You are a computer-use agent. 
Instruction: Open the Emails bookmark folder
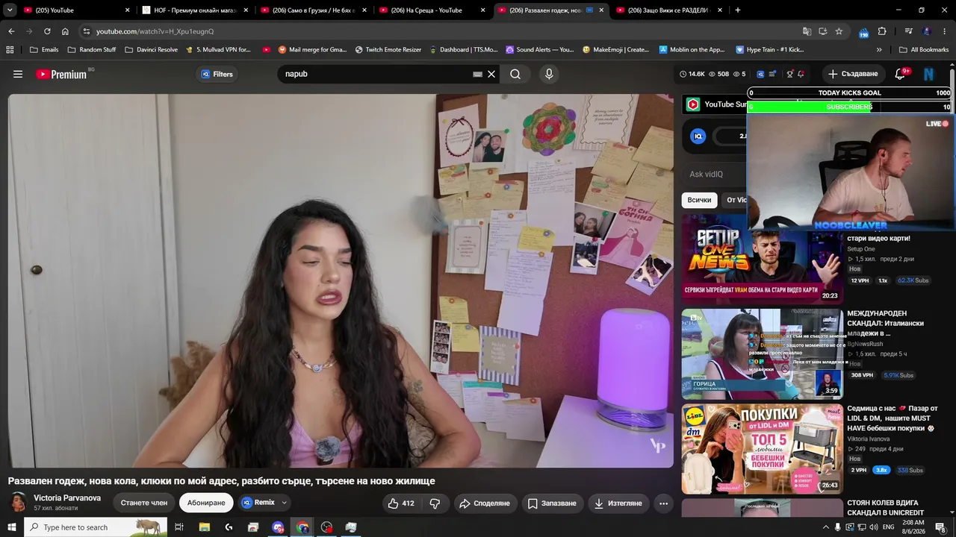coord(43,50)
